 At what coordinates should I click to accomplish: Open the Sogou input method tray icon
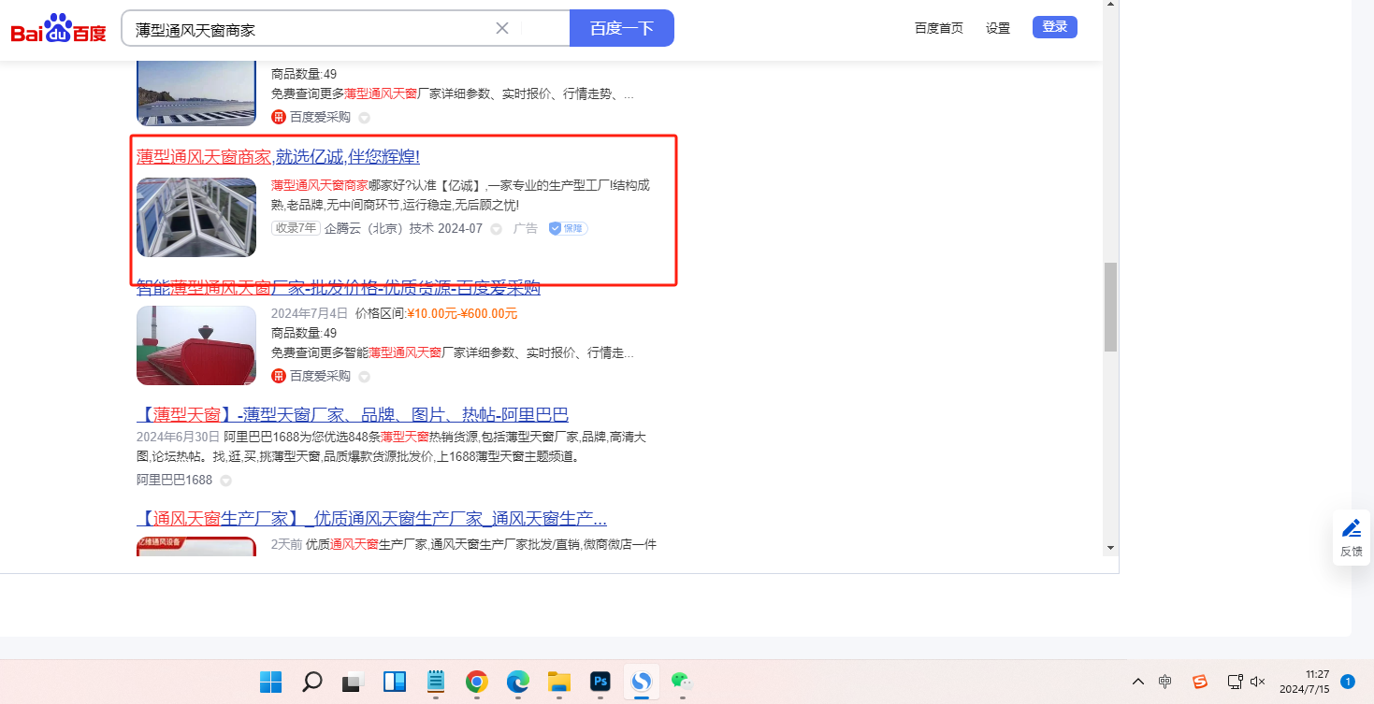[1200, 682]
